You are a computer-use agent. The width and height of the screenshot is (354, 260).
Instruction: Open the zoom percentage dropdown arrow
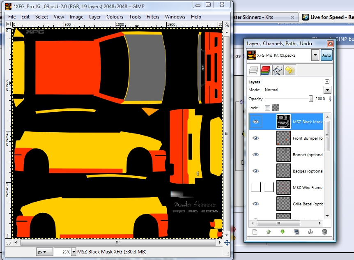point(74,252)
